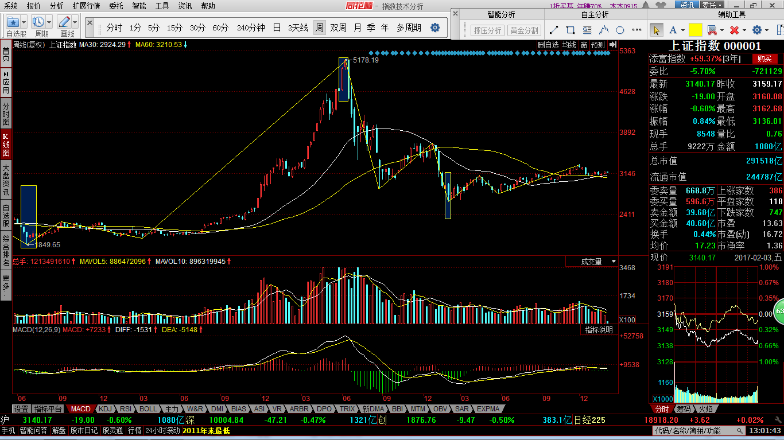Click the 删自选 button
The image size is (784, 440).
pyautogui.click(x=548, y=45)
